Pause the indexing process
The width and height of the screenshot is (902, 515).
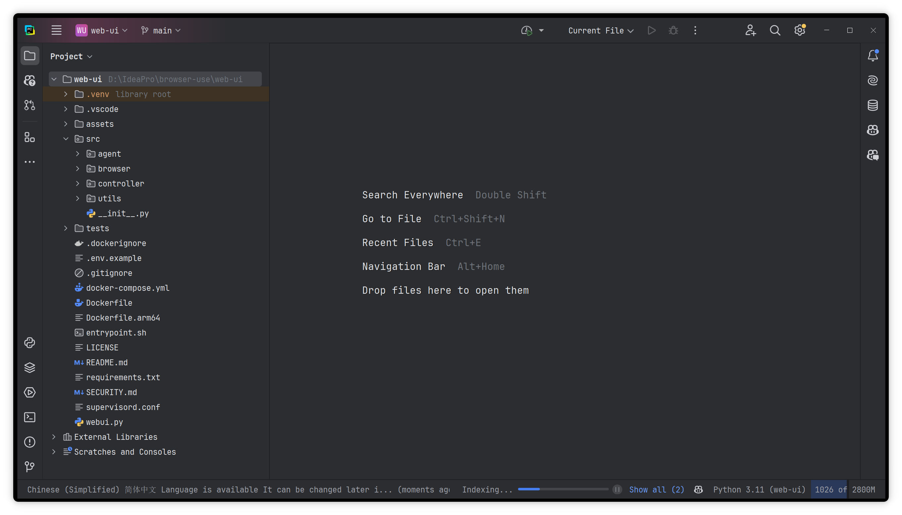pyautogui.click(x=617, y=489)
